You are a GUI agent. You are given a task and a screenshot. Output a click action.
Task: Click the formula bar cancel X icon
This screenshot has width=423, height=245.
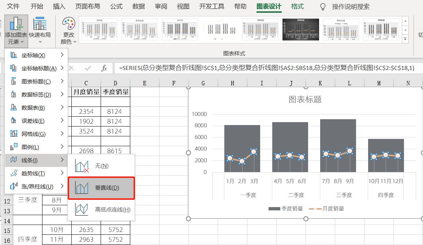71,68
